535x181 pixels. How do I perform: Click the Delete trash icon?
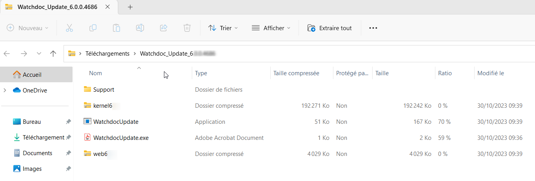pos(187,28)
